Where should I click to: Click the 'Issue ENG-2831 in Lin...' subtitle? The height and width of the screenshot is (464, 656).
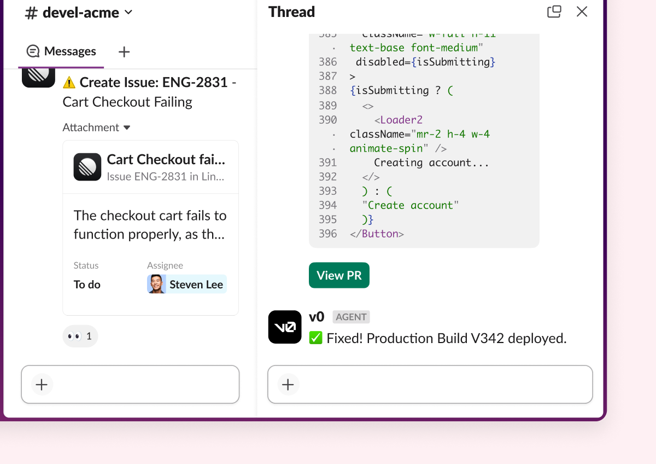point(166,177)
